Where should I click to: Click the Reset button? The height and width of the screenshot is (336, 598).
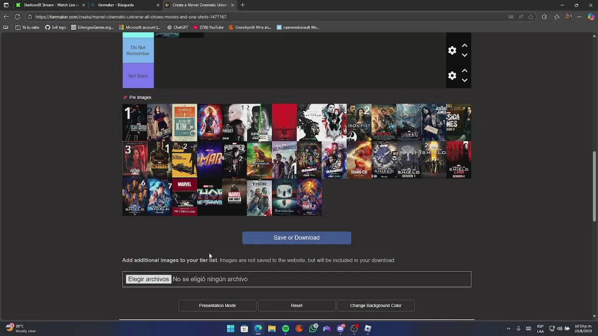[x=297, y=306]
